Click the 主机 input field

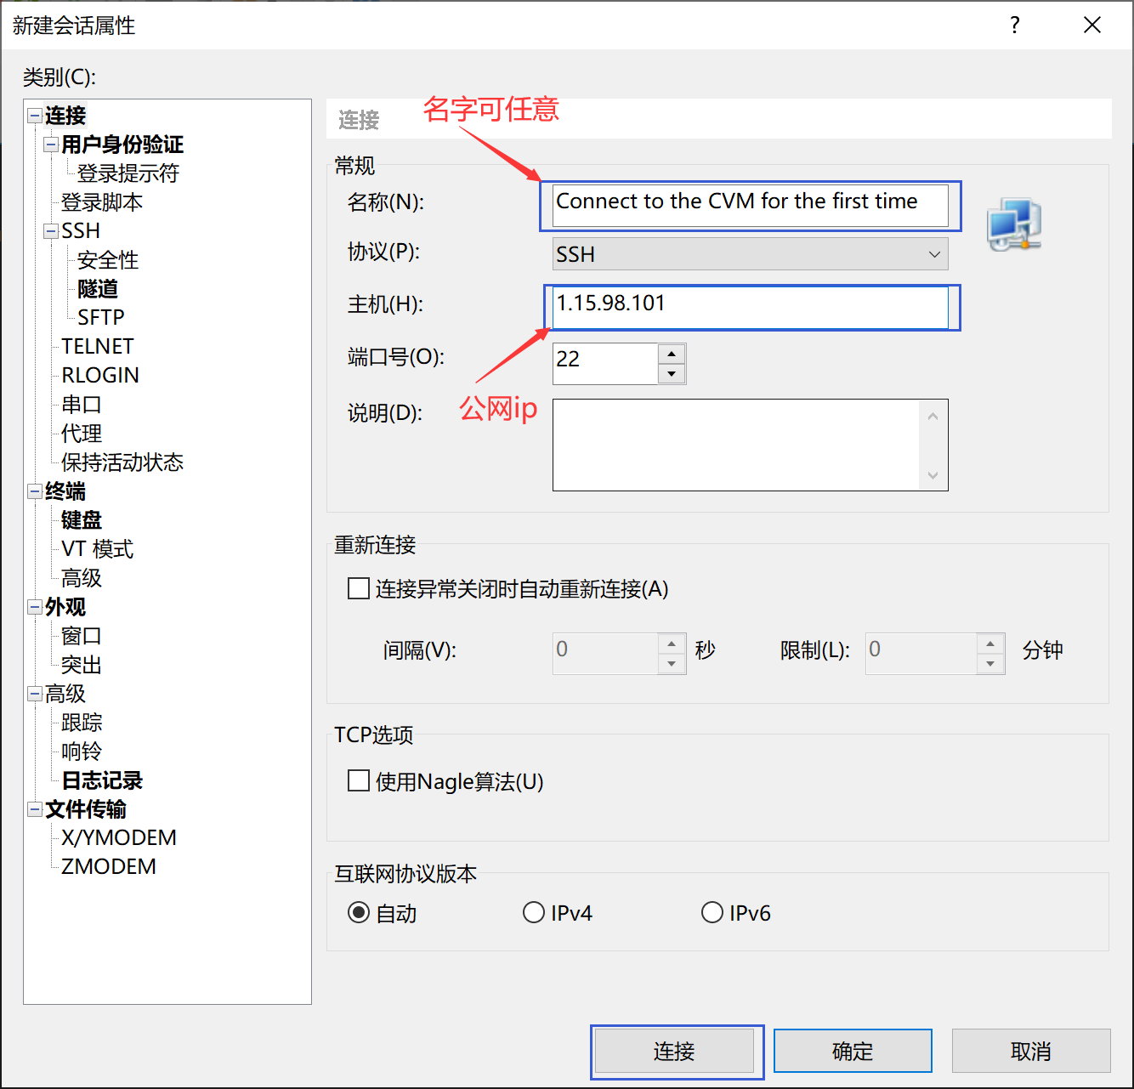(751, 308)
